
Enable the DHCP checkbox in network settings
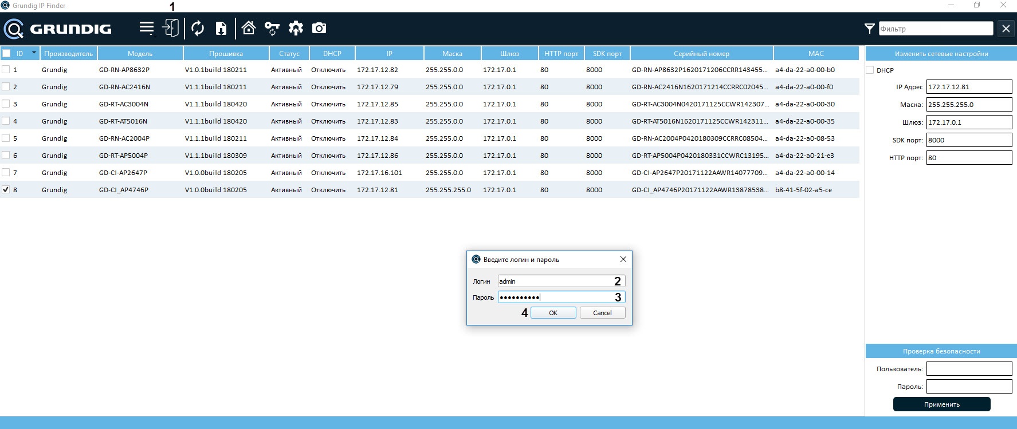870,70
